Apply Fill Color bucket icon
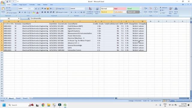 (x=34, y=12)
